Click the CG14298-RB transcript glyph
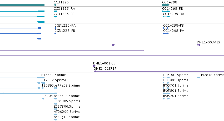Screen dimensions: 224x121 pyautogui.click(x=166, y=11)
